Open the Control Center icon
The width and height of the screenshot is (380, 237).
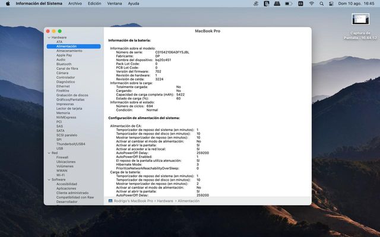click(331, 4)
